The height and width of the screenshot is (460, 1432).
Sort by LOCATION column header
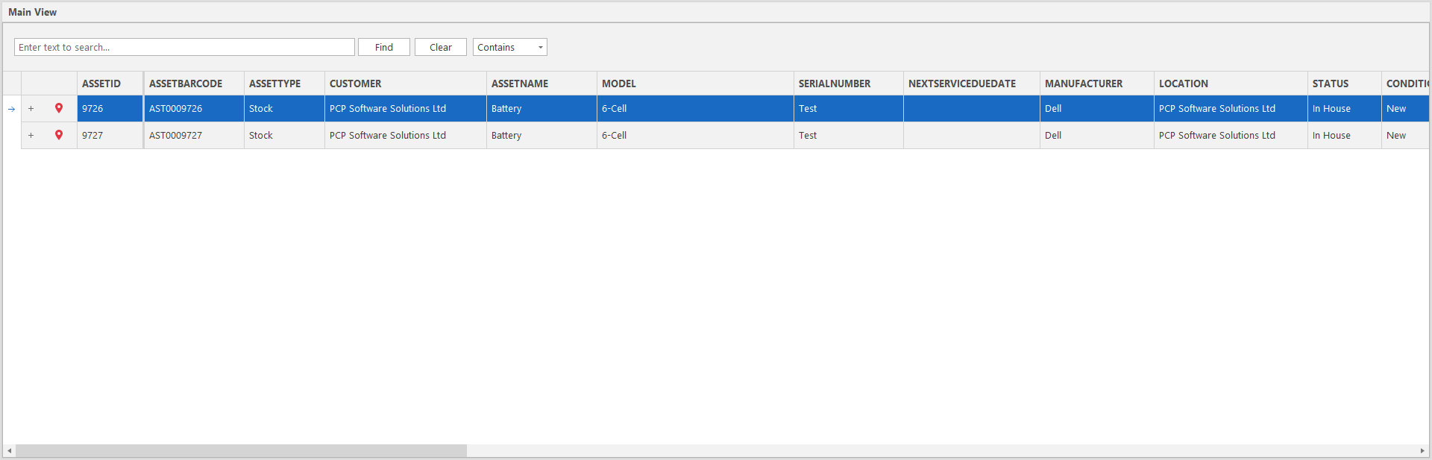pos(1231,84)
